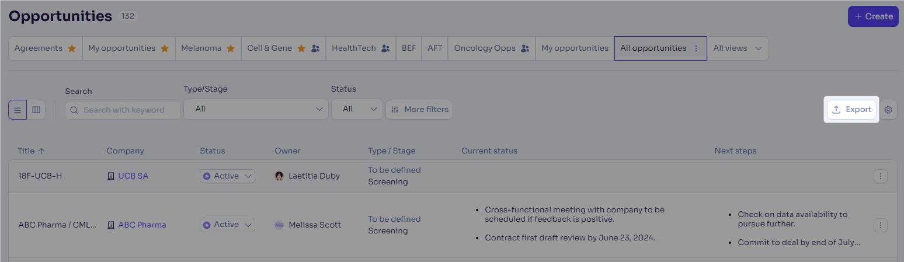The height and width of the screenshot is (262, 904).
Task: Sort by Title column arrow
Action: (41, 151)
